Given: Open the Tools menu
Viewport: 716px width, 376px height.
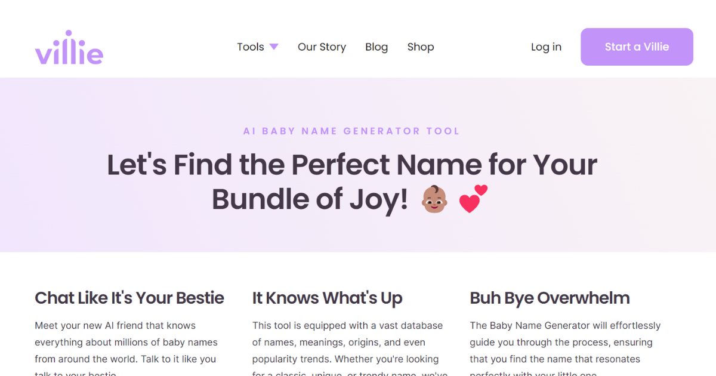Looking at the screenshot, I should (x=251, y=47).
